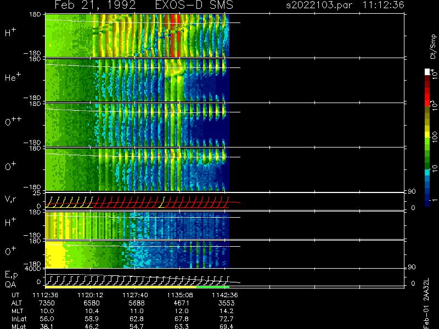Click the 'UT' row label
This screenshot has width=439, height=329.
tap(16, 295)
